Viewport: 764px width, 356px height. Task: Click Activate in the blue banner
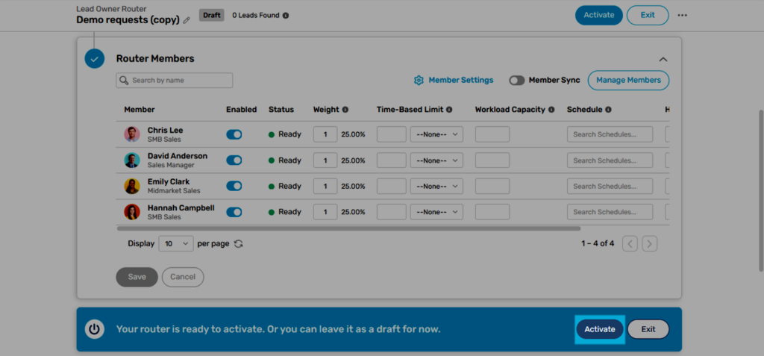click(x=599, y=329)
